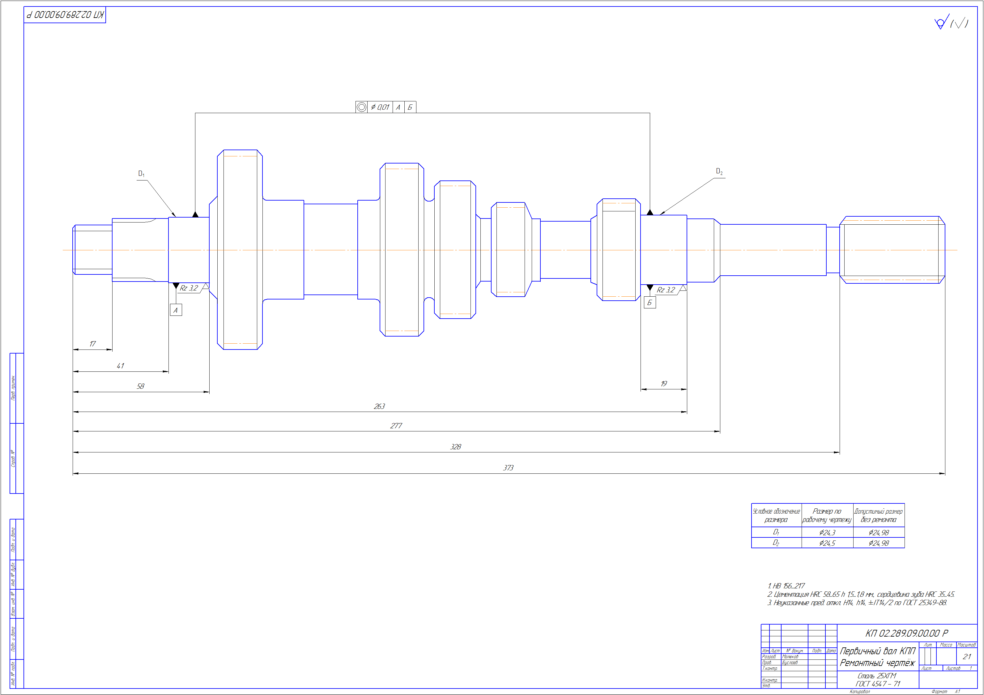Select the datum A box marker
The image size is (984, 695).
click(176, 310)
